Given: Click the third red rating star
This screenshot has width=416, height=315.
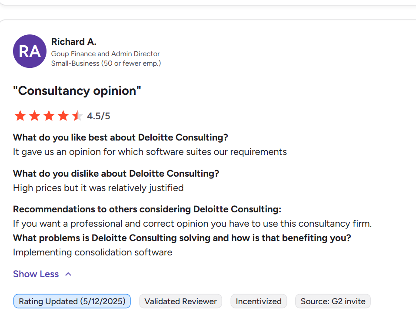Looking at the screenshot, I should coord(49,116).
